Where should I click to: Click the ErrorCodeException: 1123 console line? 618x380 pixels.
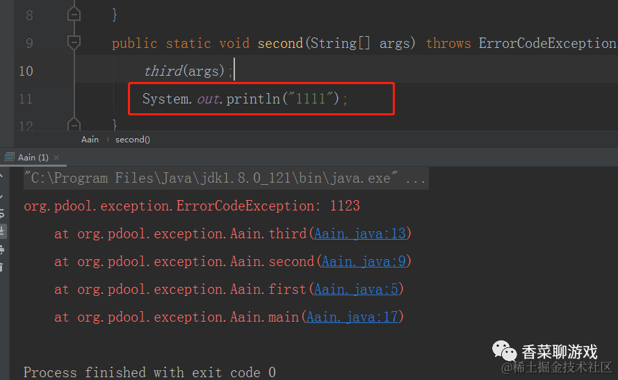tap(192, 206)
